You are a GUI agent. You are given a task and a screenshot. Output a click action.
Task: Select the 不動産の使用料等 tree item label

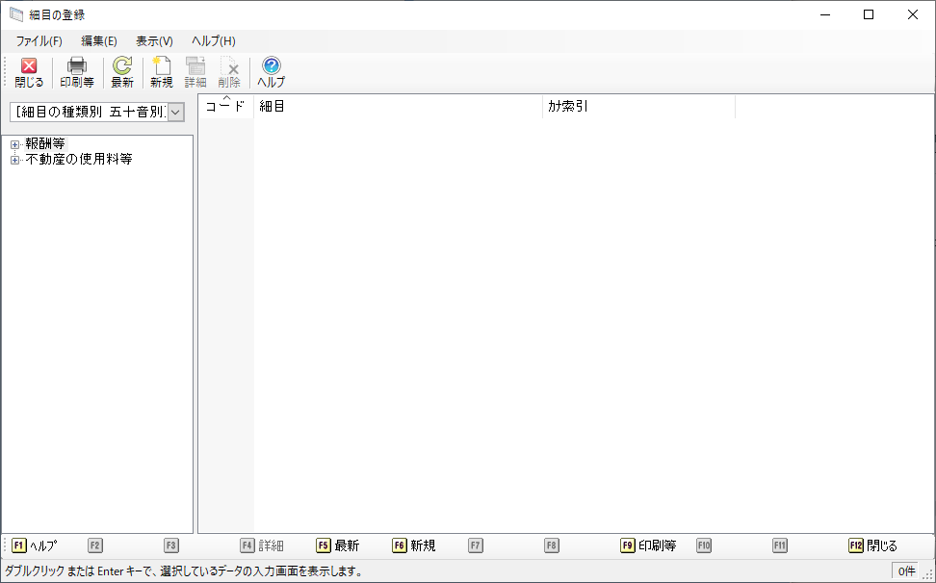tap(79, 160)
